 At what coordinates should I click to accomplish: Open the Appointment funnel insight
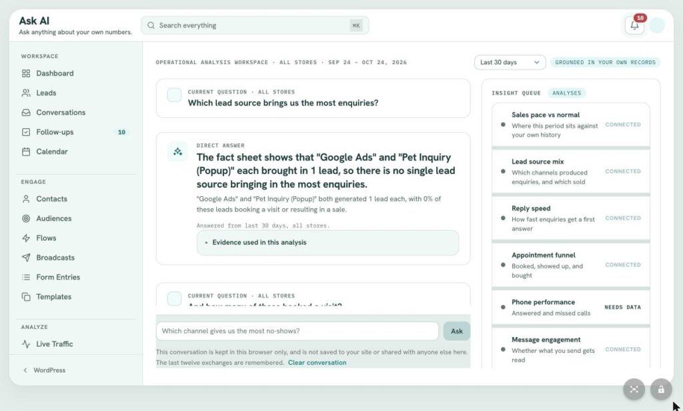click(571, 265)
